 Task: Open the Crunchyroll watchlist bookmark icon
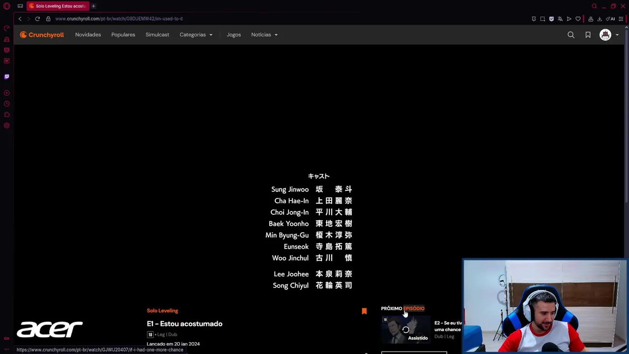click(588, 35)
